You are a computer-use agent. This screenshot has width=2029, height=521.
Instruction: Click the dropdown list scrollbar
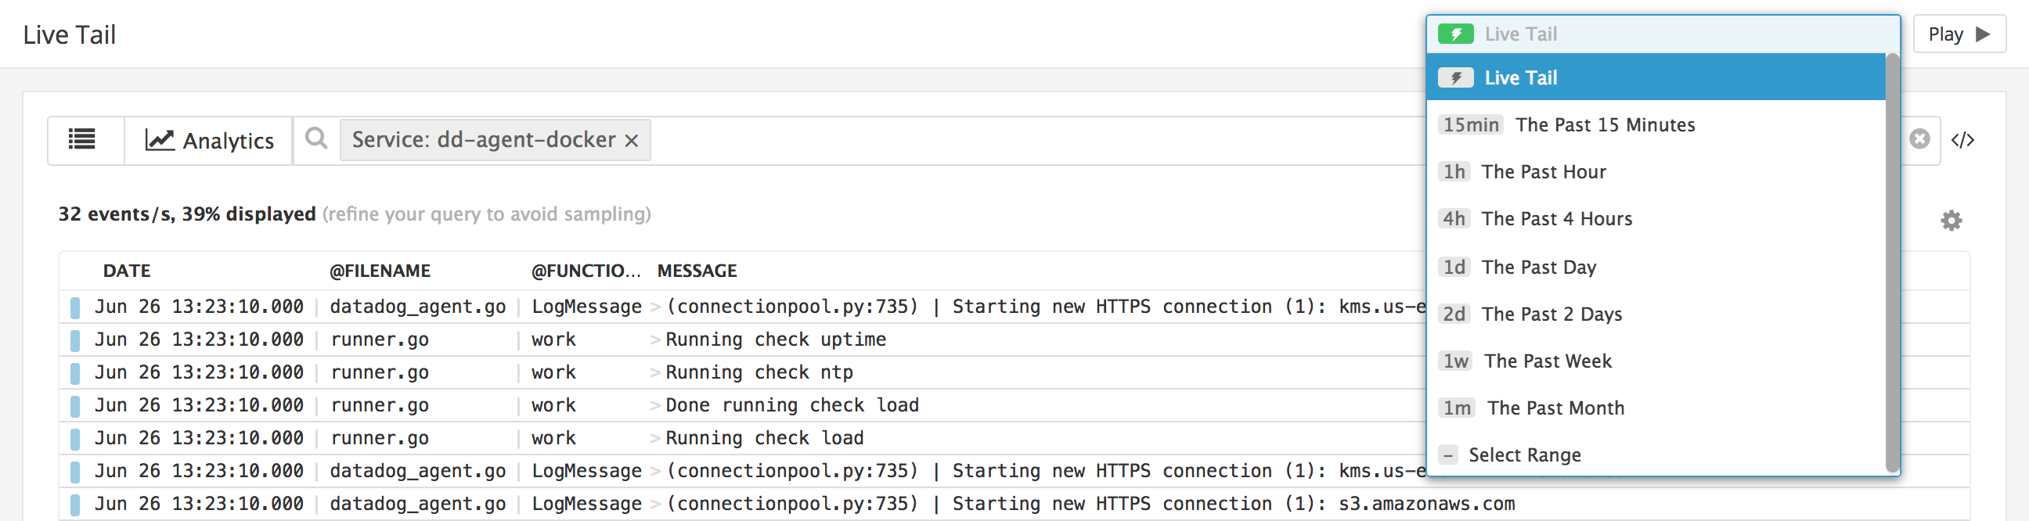tap(1892, 260)
